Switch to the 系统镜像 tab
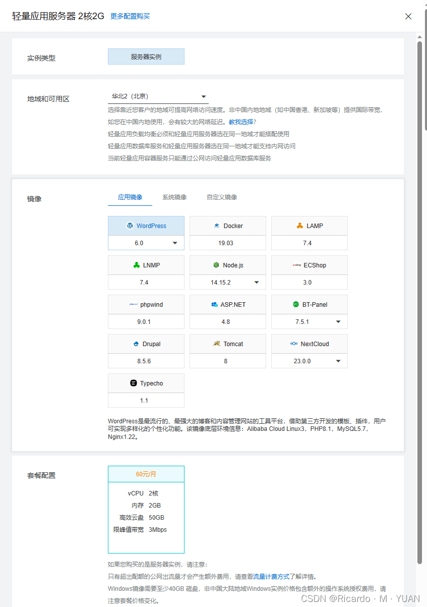Screen dimensions: 427x607 [x=175, y=197]
